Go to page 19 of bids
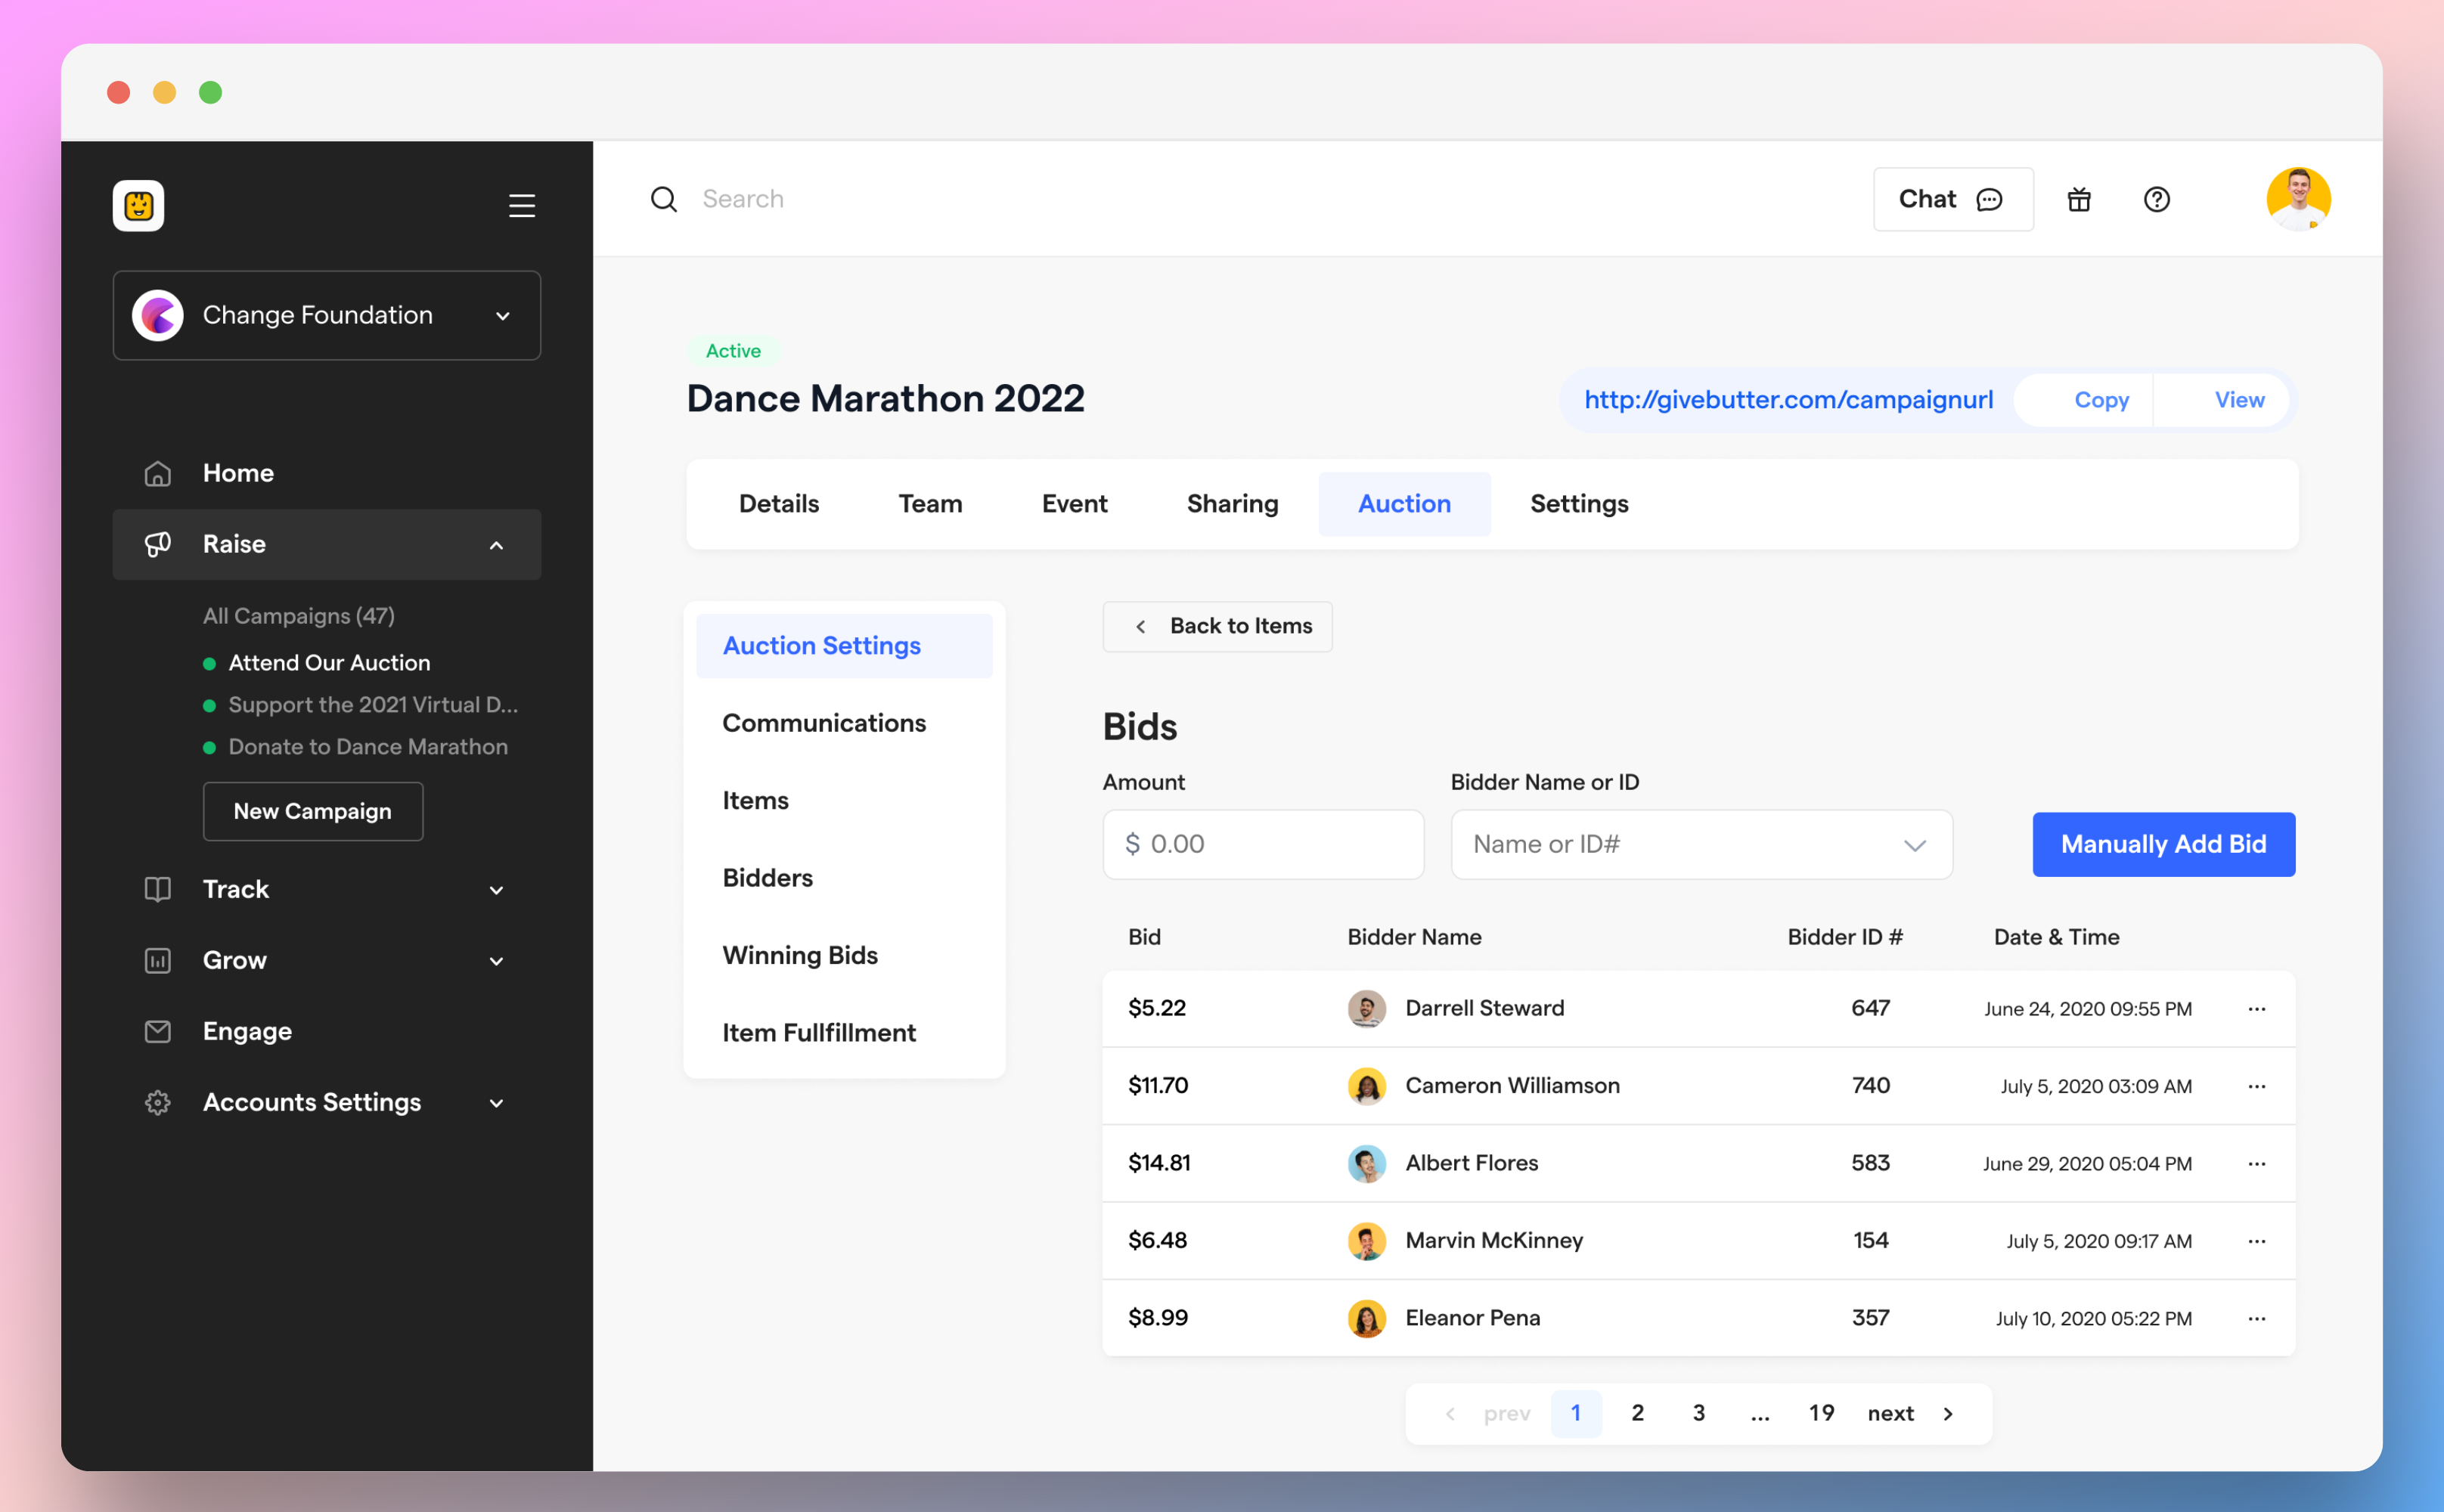 coord(1821,1413)
